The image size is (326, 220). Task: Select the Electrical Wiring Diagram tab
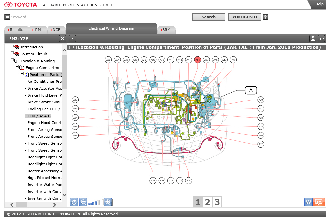pyautogui.click(x=111, y=28)
